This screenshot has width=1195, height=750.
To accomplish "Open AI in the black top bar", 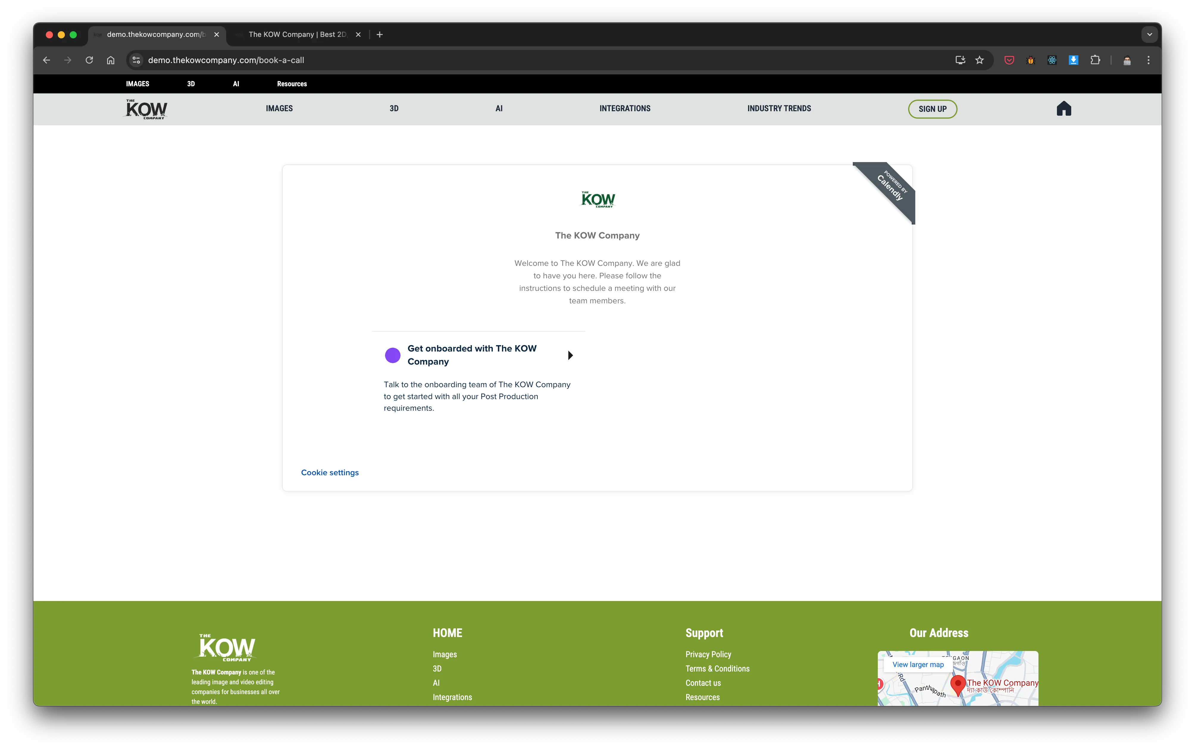I will tap(236, 84).
